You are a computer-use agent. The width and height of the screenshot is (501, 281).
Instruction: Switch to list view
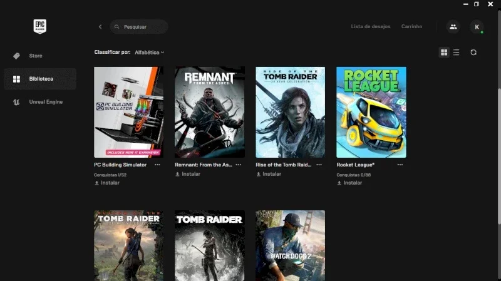point(457,53)
